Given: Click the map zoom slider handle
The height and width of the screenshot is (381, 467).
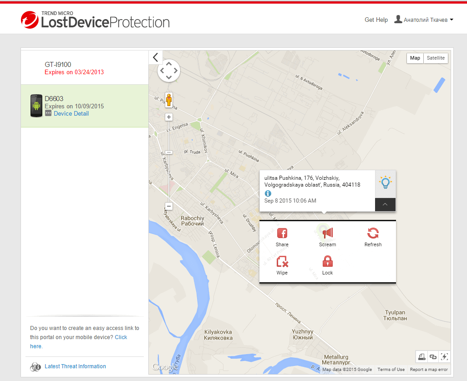Looking at the screenshot, I should point(169,152).
